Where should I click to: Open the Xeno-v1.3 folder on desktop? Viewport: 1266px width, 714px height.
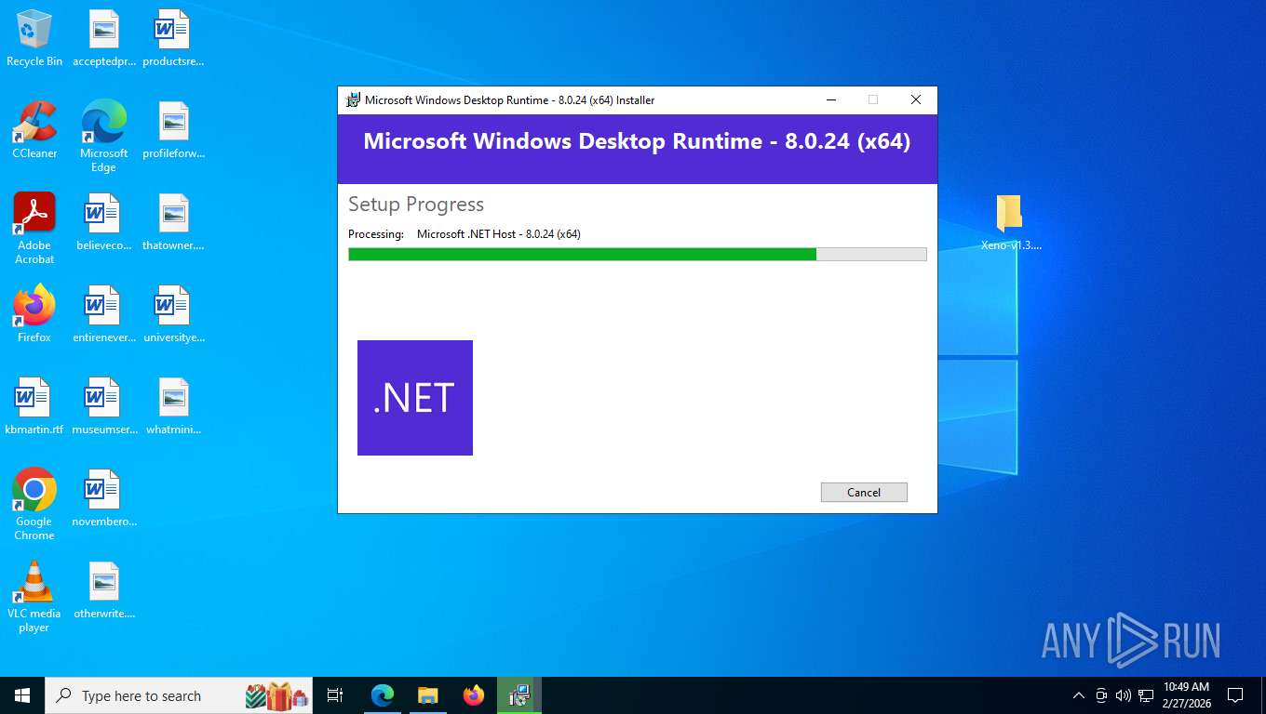point(1011,222)
